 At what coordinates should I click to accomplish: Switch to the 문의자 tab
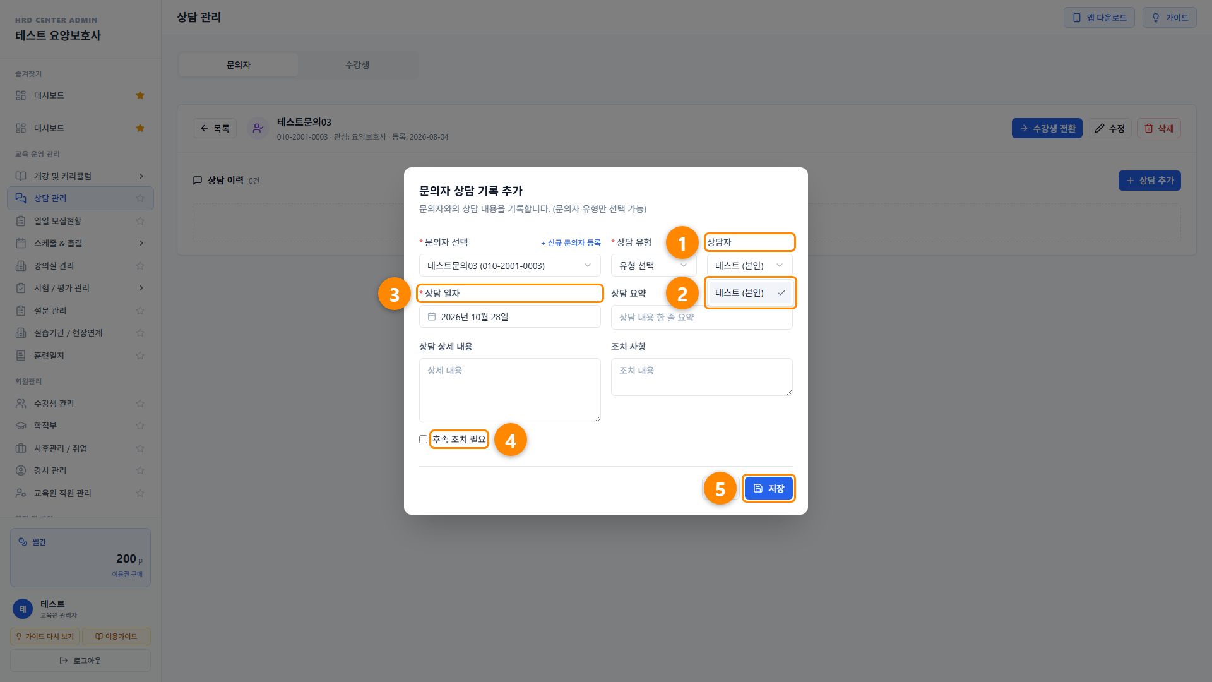(x=239, y=65)
